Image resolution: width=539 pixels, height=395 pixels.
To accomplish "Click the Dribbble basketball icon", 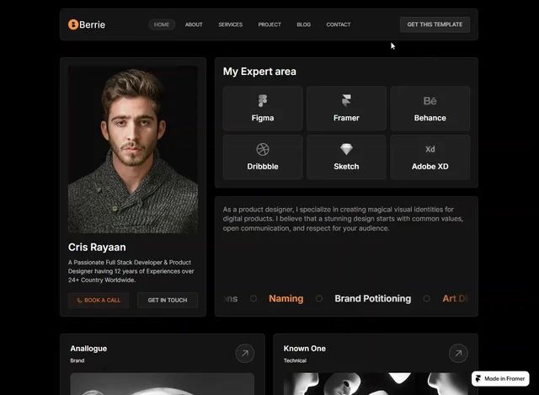I will pos(263,149).
